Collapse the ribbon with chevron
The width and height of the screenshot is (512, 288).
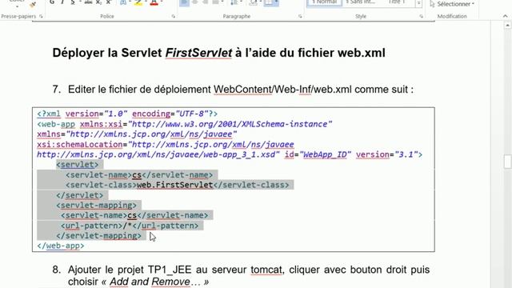tap(505, 16)
